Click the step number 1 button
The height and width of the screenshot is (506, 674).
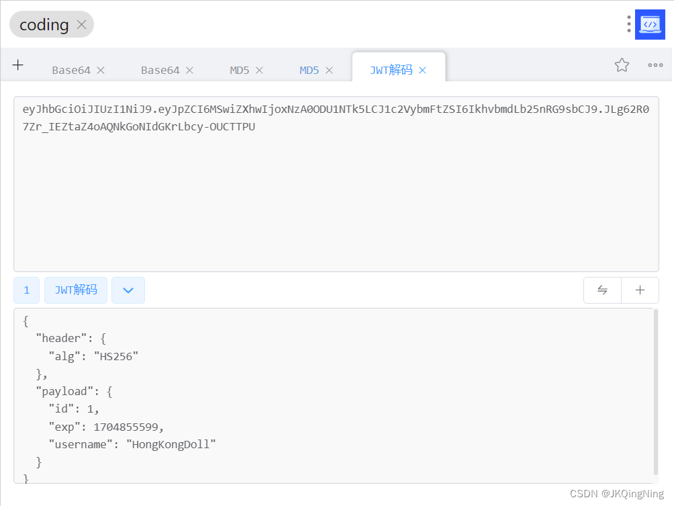click(27, 290)
